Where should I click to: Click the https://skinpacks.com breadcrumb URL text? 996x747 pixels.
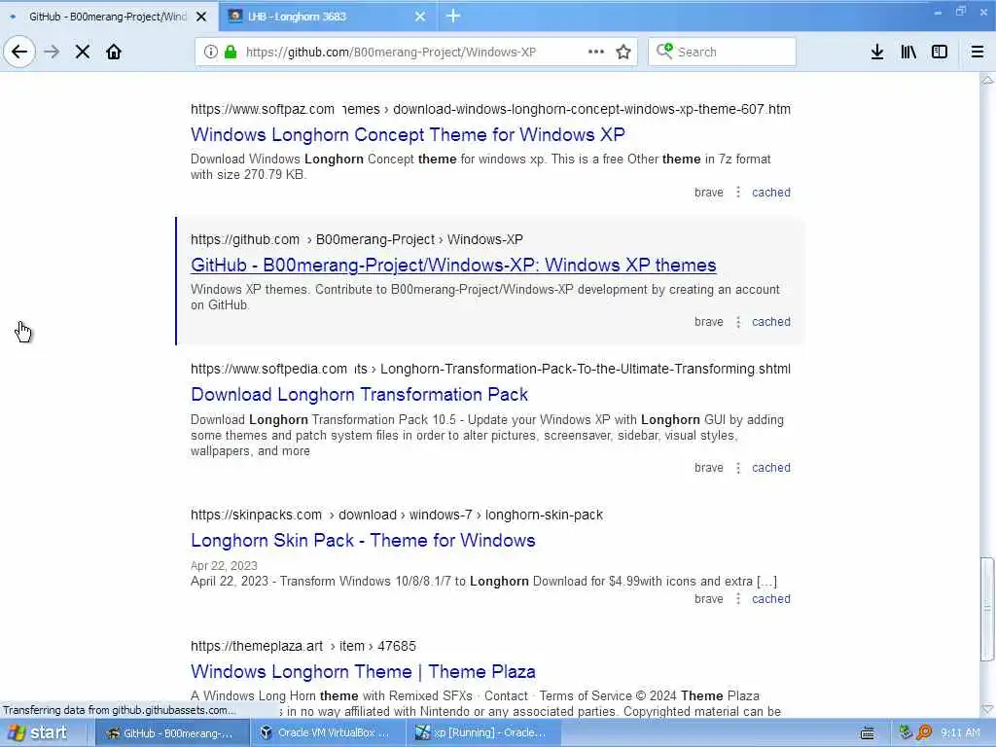(x=256, y=515)
